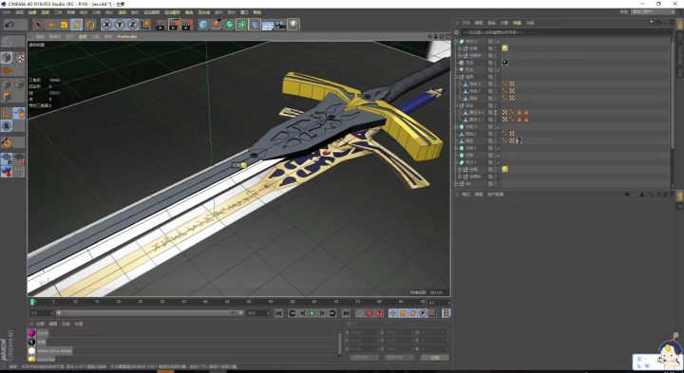Viewport: 684px width, 373px height.
Task: Toggle visibility dot of the object with black material tag
Action: 495,63
